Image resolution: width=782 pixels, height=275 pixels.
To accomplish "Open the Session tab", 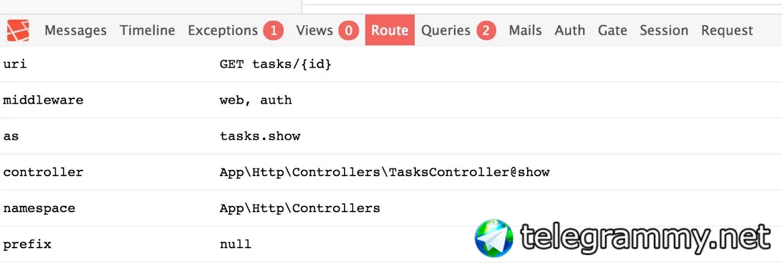I will point(664,31).
